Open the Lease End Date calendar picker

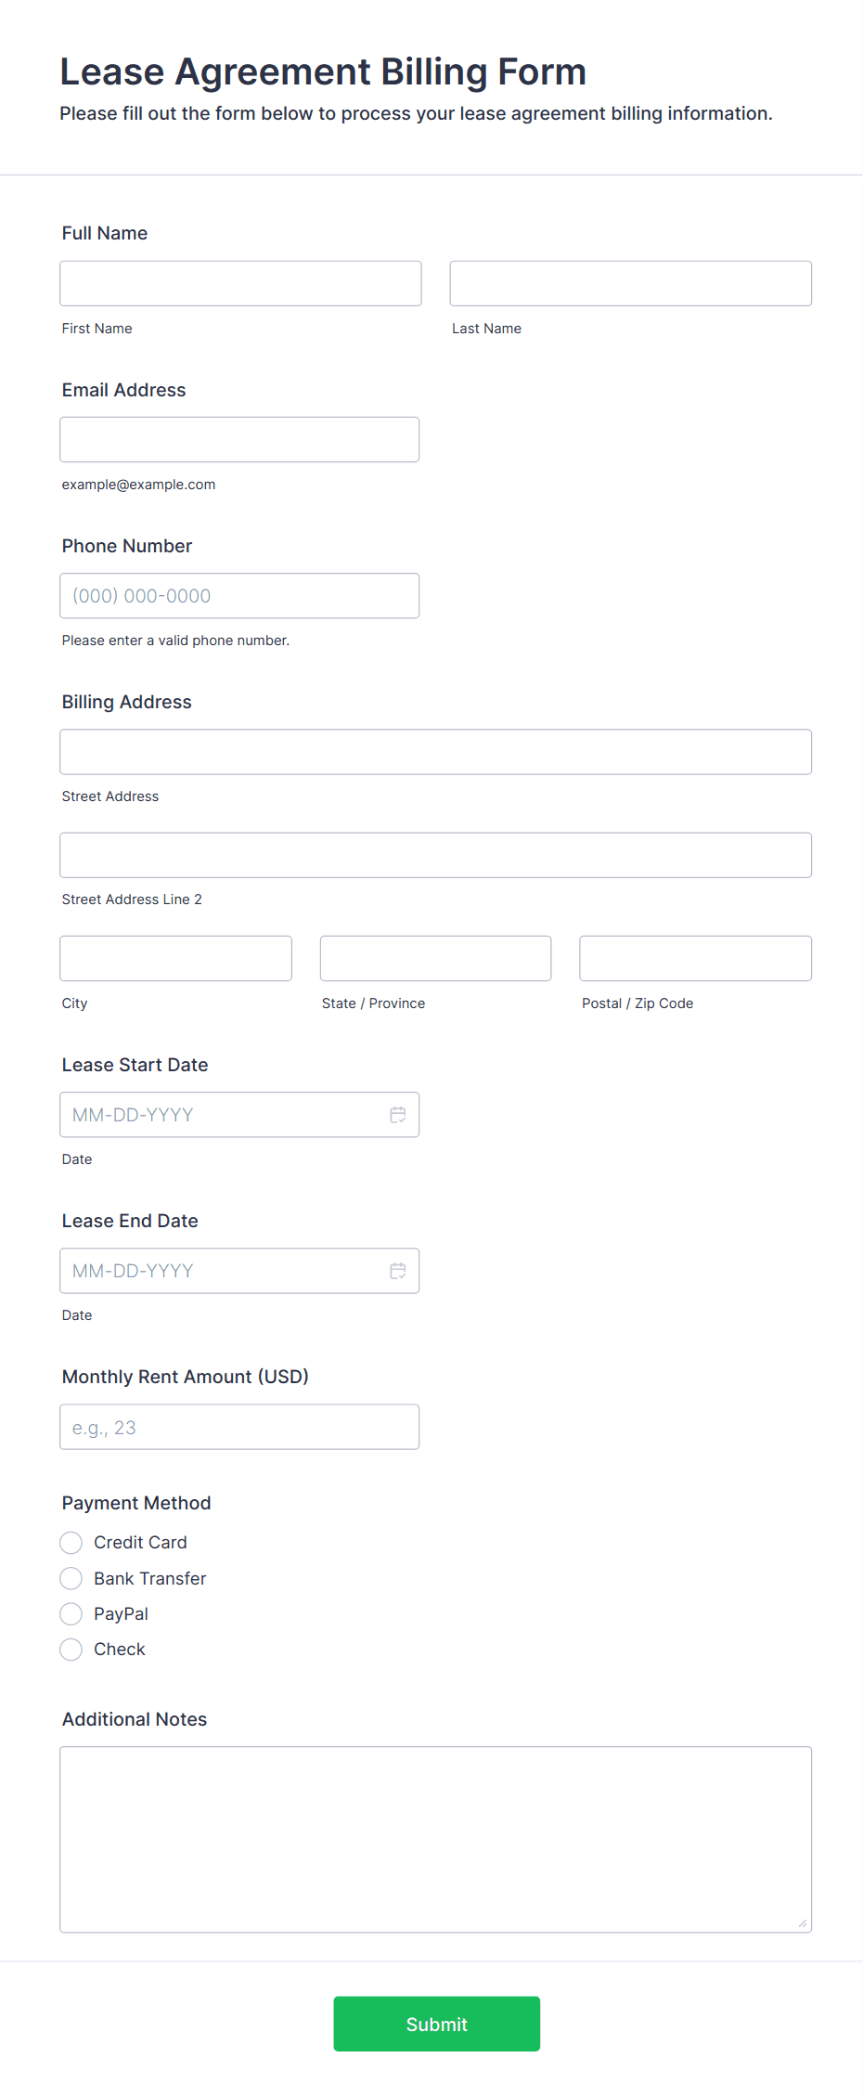(x=398, y=1271)
